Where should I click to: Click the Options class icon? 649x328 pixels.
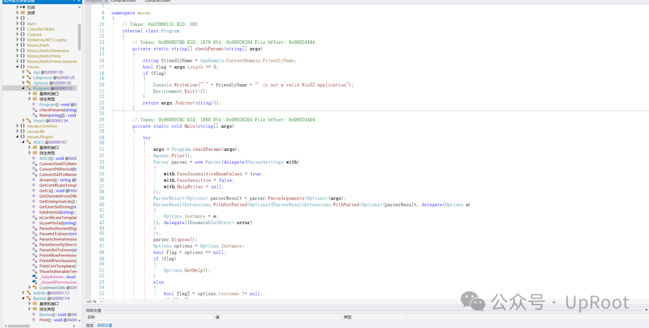[29, 83]
